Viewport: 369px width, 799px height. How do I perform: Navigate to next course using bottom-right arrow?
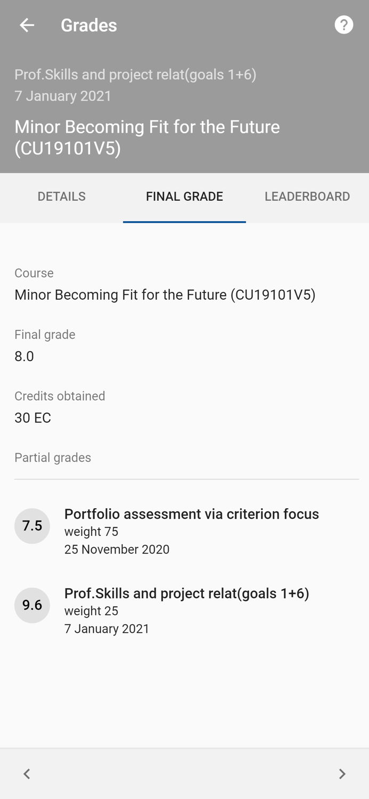[x=343, y=773]
